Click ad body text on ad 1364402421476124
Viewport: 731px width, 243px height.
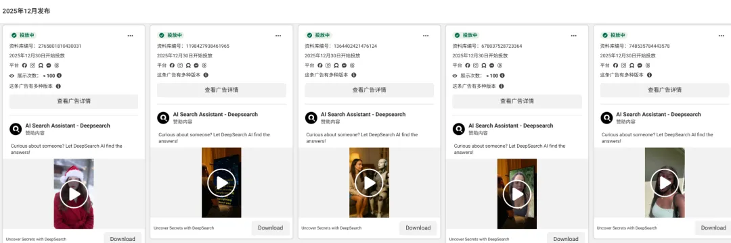click(362, 138)
